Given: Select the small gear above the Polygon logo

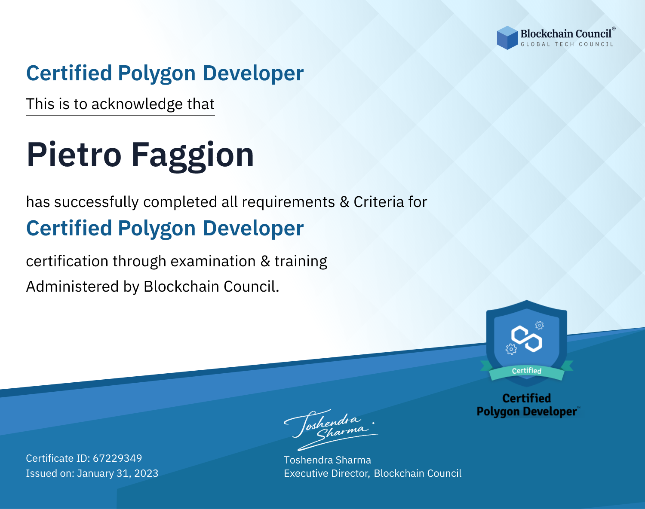Looking at the screenshot, I should pyautogui.click(x=539, y=325).
